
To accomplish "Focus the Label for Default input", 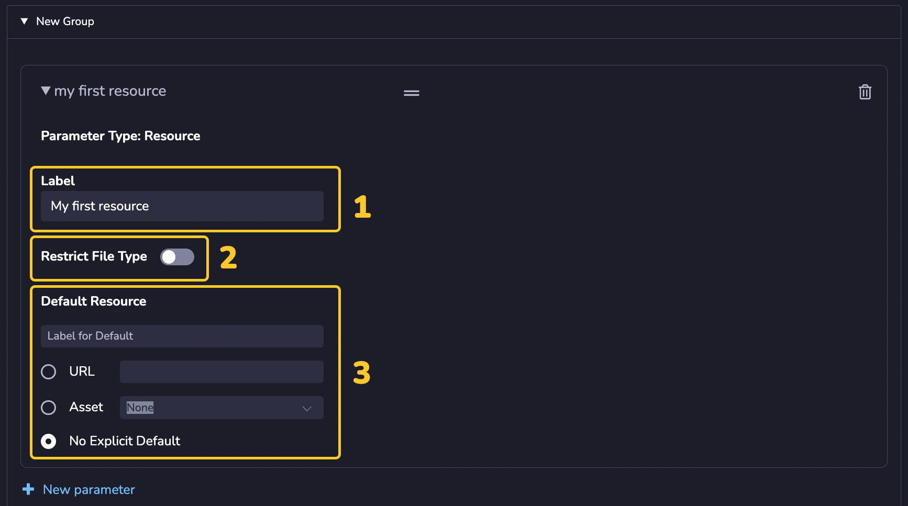I will tap(182, 336).
